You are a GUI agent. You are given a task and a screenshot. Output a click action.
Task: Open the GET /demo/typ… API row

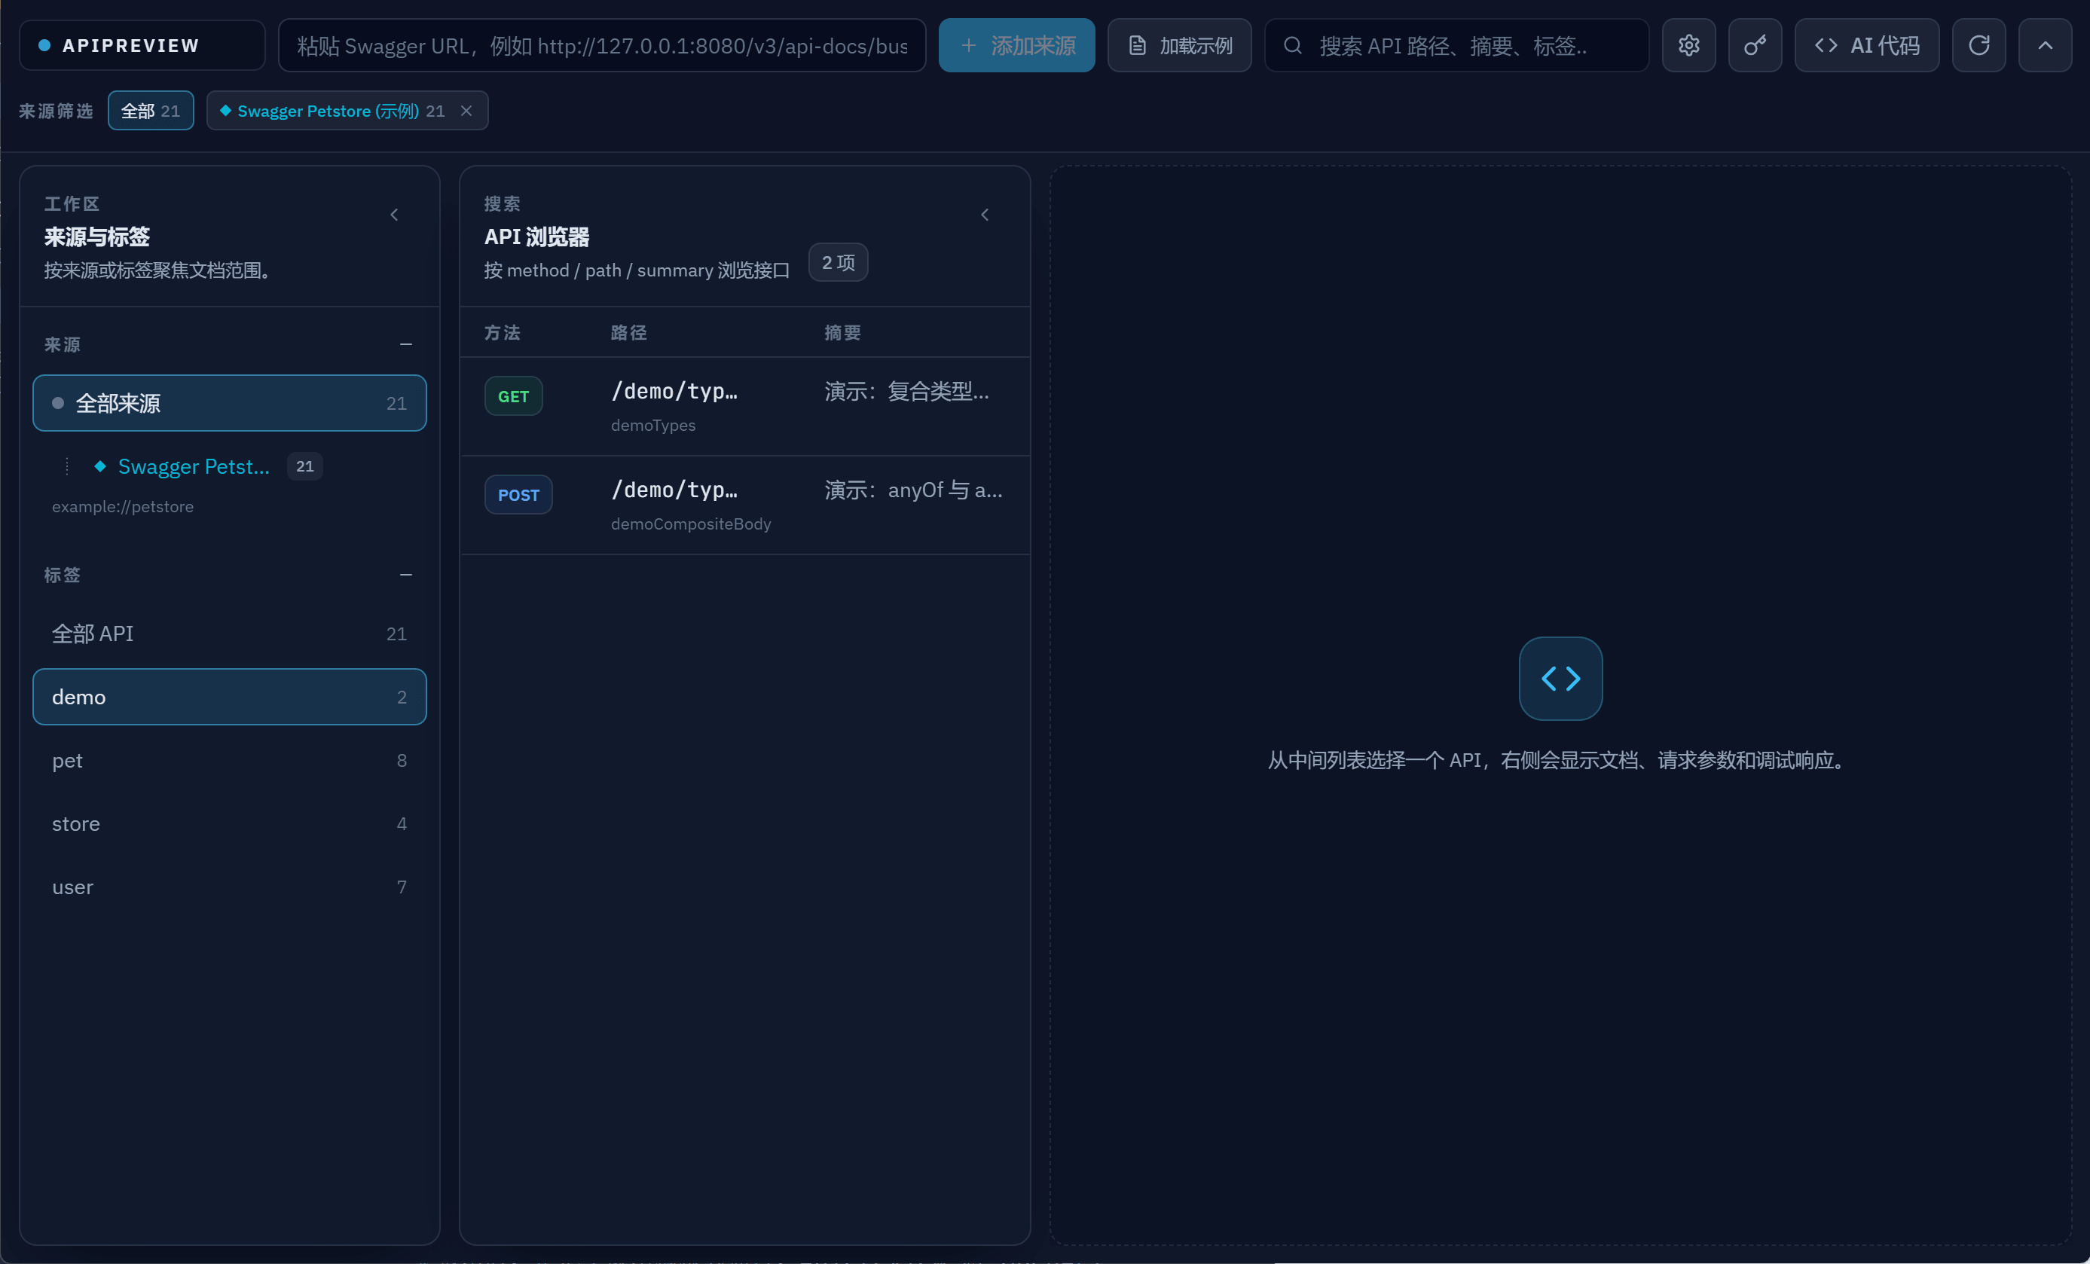(744, 406)
